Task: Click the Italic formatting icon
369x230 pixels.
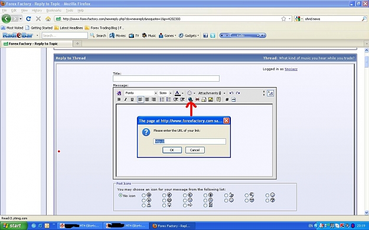Action: (x=125, y=99)
